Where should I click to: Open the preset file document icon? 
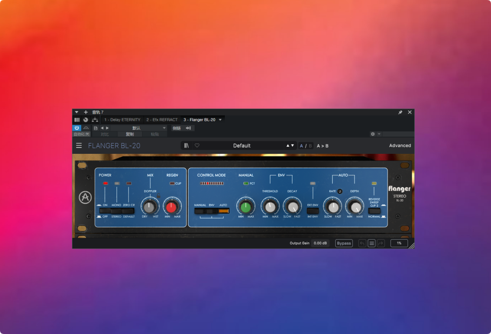(x=95, y=128)
